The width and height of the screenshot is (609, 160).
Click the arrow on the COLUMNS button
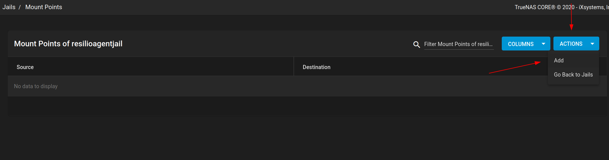click(543, 44)
